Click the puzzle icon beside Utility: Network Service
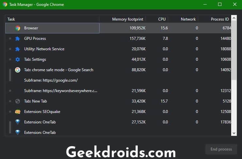Screen dimensions: 242x159 tap(18, 49)
